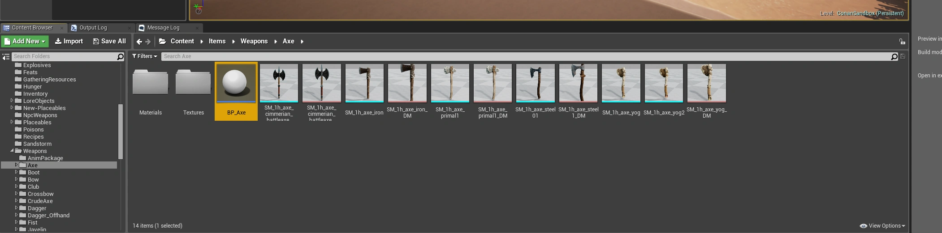Click Content breadcrumb

tap(182, 41)
